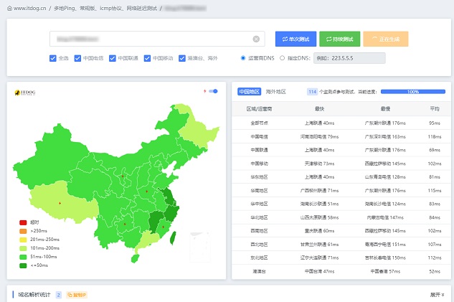Select the 华南地区 row label
Viewport: 454px width, 302px height.
point(259,191)
